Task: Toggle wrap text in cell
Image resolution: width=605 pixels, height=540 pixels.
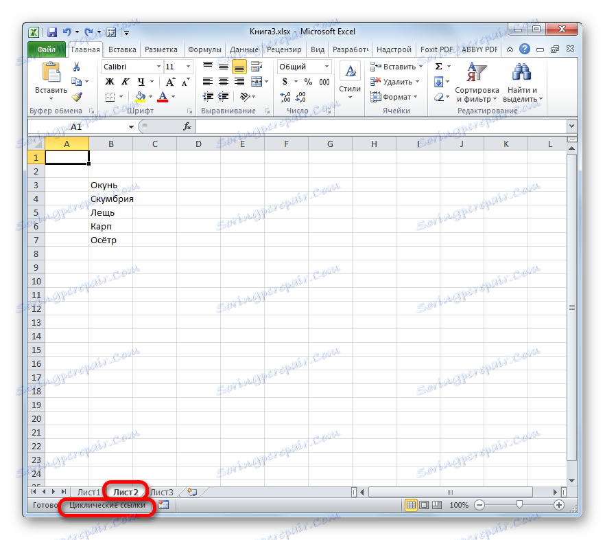Action: pyautogui.click(x=257, y=67)
